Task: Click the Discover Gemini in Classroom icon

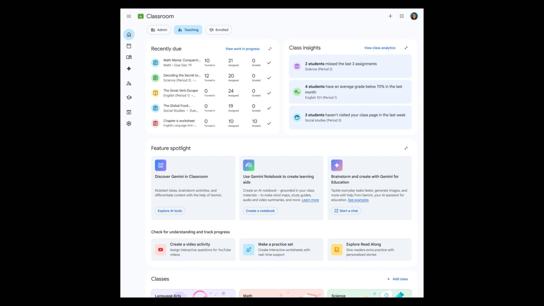Action: 160,165
